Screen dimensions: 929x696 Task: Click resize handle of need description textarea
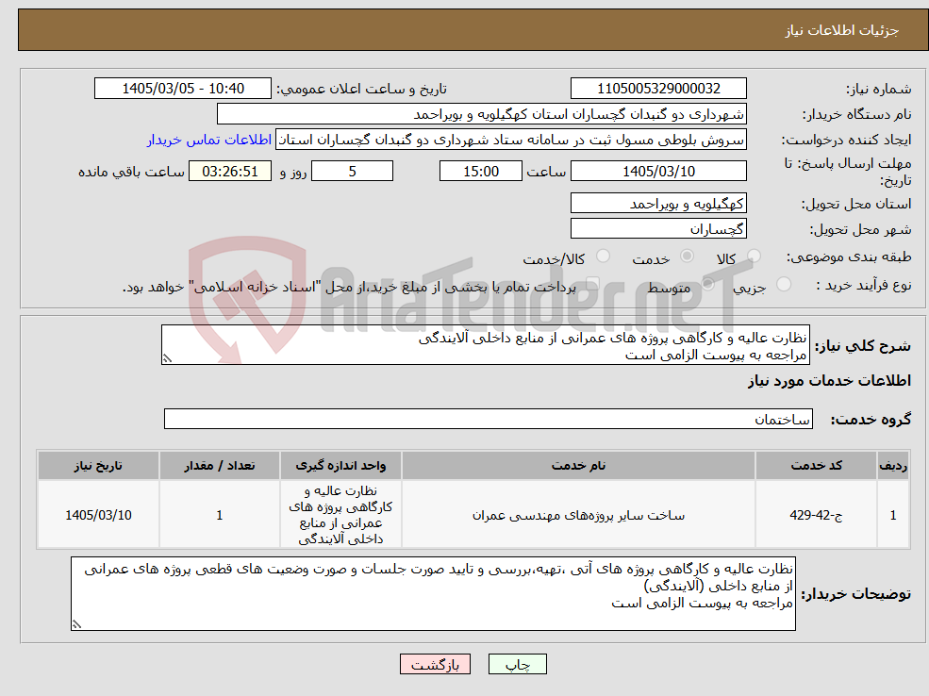[167, 358]
